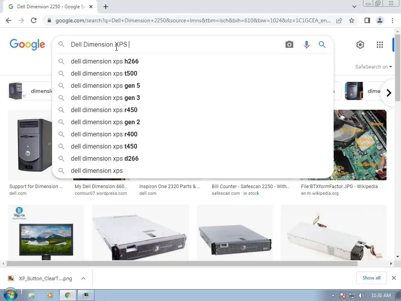Reload the current page

[x=34, y=20]
